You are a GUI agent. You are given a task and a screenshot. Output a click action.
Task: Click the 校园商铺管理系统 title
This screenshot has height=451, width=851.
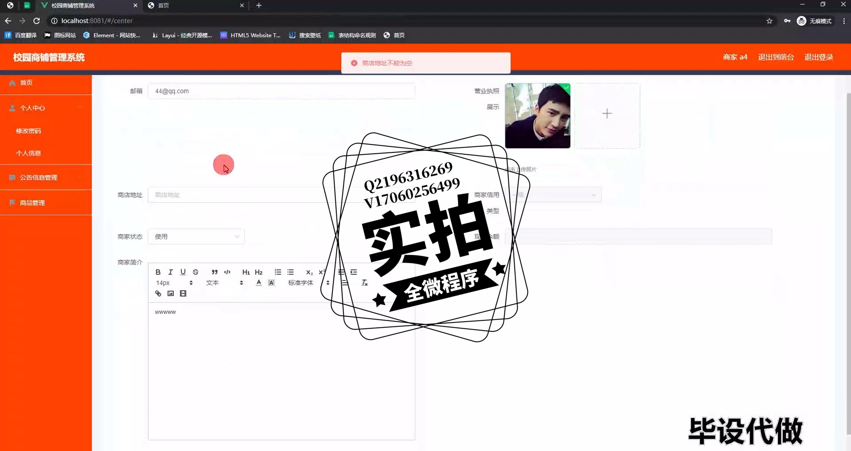coord(49,57)
